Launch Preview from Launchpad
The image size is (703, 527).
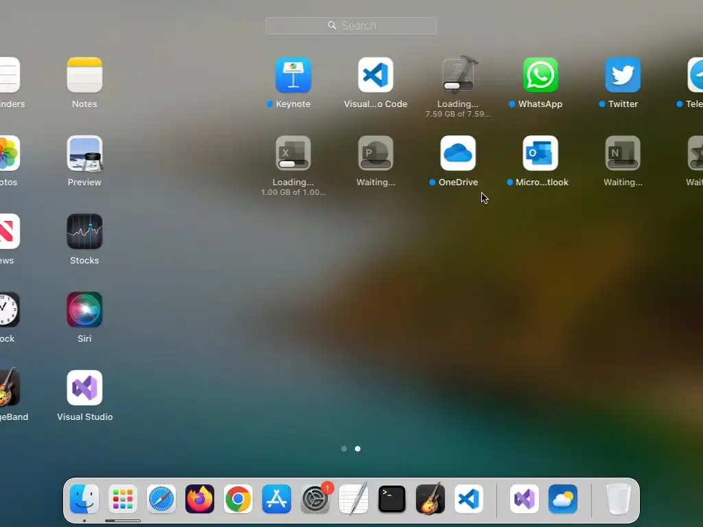point(84,153)
